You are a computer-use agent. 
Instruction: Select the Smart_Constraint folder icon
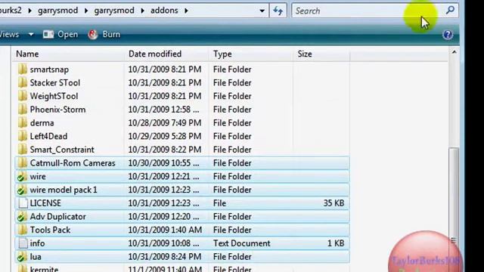click(22, 150)
